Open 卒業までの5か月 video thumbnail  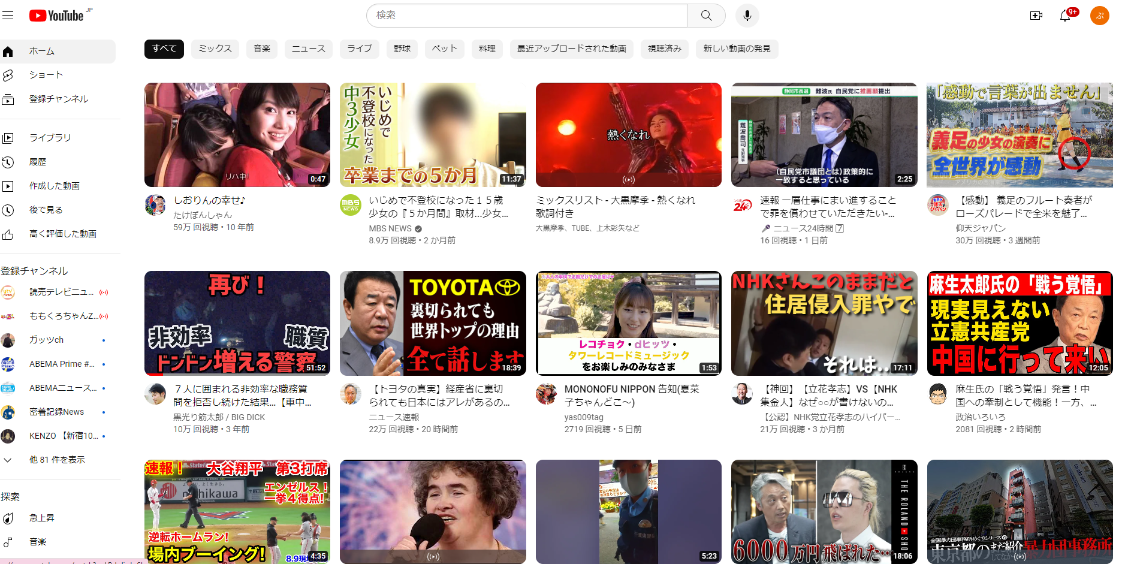pyautogui.click(x=433, y=135)
